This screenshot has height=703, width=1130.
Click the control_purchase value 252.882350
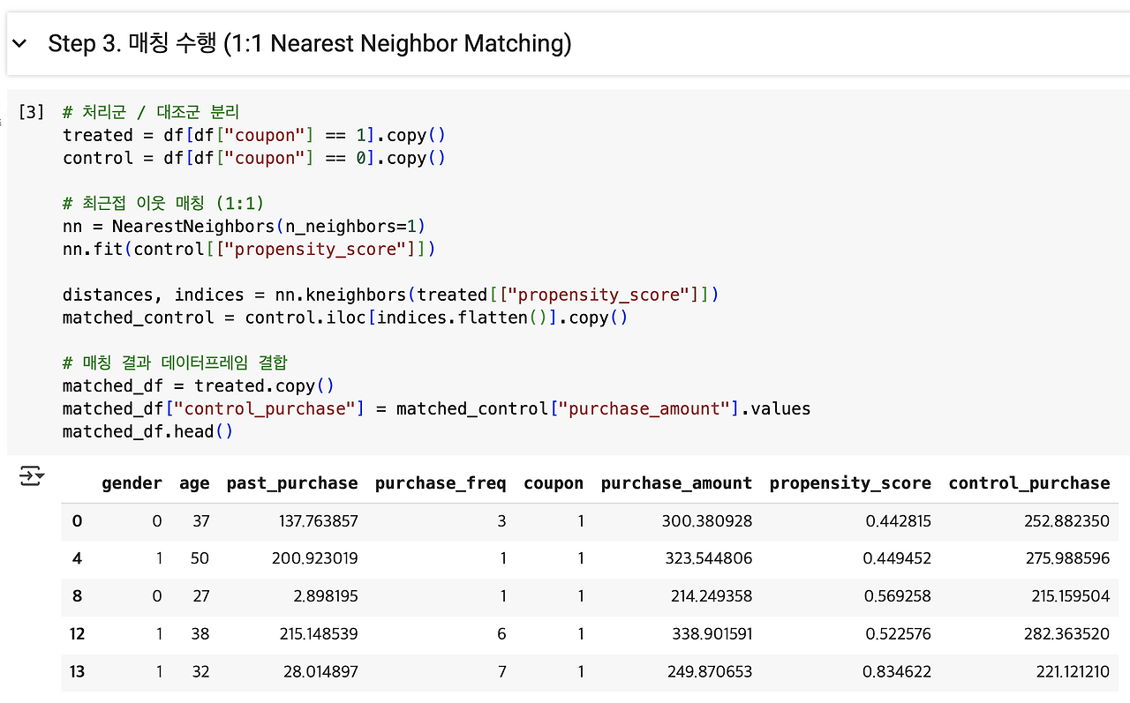1066,521
